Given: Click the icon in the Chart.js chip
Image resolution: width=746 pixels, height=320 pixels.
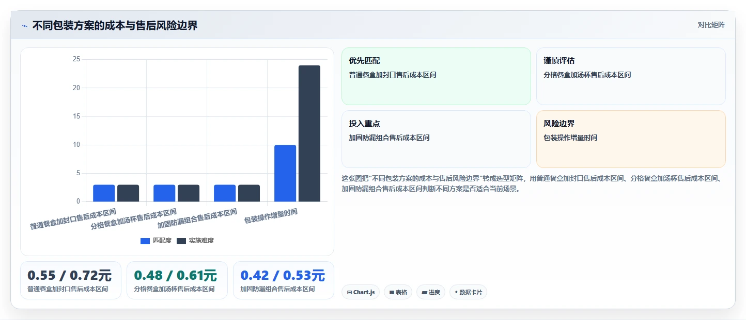Looking at the screenshot, I should (350, 292).
